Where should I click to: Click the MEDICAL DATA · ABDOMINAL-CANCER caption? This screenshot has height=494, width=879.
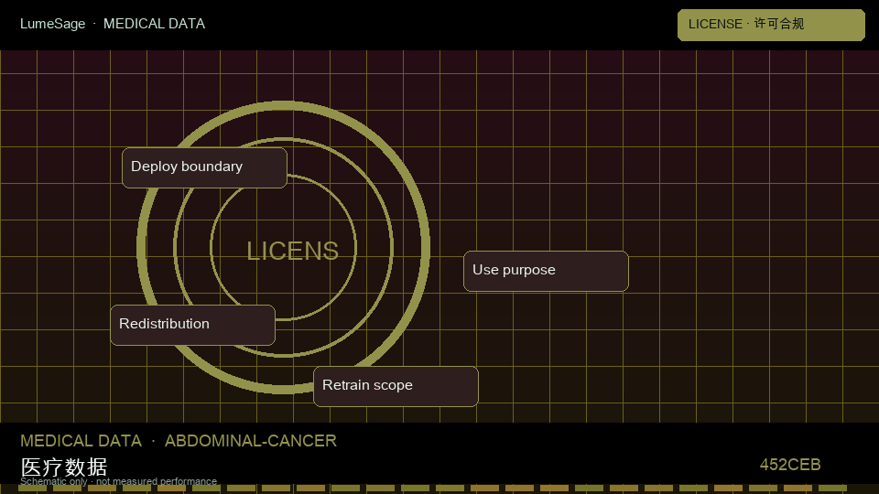(179, 441)
